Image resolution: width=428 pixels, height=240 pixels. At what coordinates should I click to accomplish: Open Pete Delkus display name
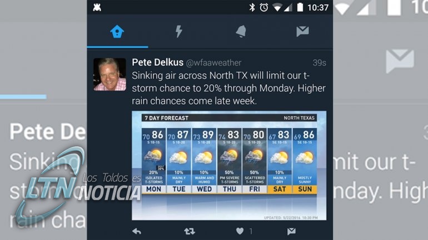coord(157,63)
